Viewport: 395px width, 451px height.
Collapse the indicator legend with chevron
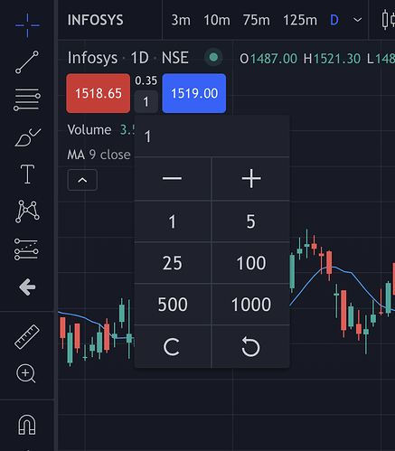point(82,180)
